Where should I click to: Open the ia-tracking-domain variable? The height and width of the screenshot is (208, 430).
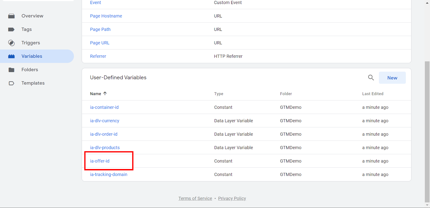[x=109, y=174]
